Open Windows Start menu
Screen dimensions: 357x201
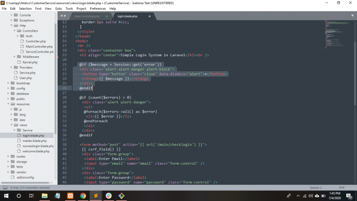(x=6, y=196)
